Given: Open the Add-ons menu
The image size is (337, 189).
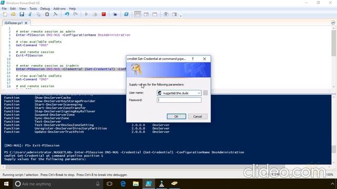Looking at the screenshot, I should pos(60,8).
